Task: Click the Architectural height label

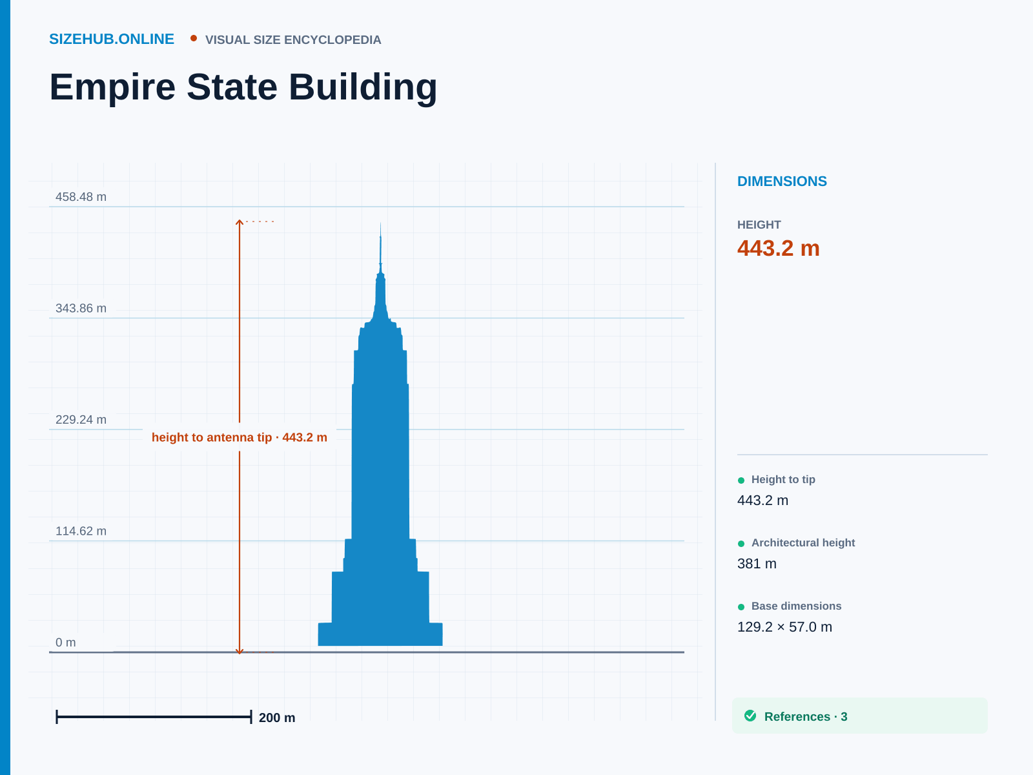Action: coord(803,542)
